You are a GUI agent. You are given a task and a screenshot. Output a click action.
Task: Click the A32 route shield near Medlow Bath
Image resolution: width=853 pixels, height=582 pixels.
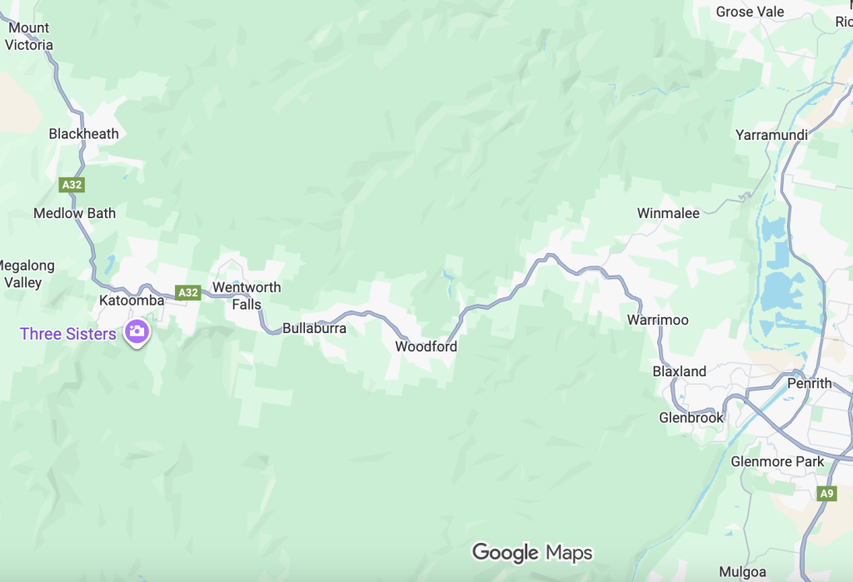(x=72, y=185)
